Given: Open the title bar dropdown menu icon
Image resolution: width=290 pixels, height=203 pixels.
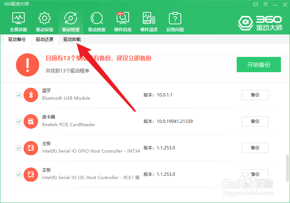Looking at the screenshot, I should (x=266, y=4).
